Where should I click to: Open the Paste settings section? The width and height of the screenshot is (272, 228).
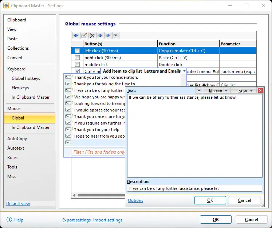12,39
